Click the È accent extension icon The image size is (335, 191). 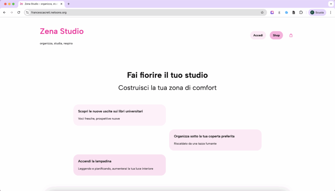(x=279, y=12)
